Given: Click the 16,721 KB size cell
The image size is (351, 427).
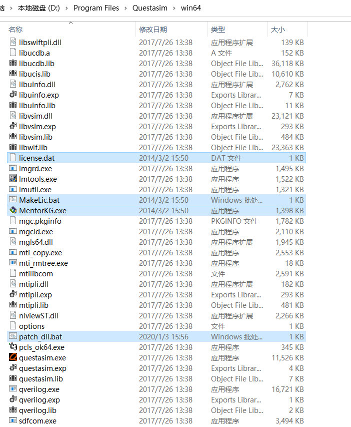Looking at the screenshot, I should tap(287, 389).
